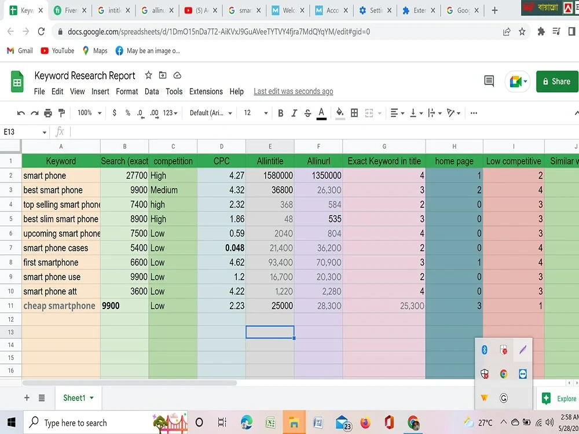
Task: Open more toolbar options ellipsis
Action: pyautogui.click(x=474, y=113)
